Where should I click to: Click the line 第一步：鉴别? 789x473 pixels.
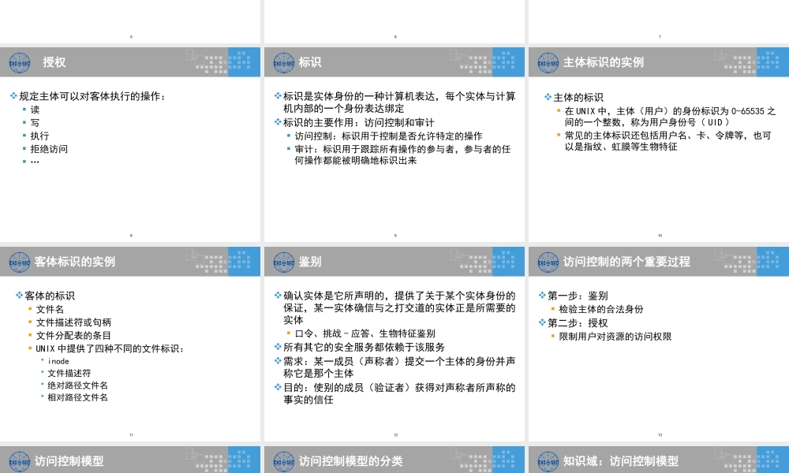click(x=578, y=296)
